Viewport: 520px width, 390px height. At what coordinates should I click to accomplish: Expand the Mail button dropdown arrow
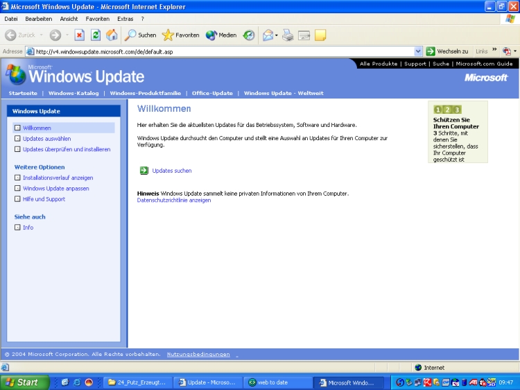tap(276, 35)
